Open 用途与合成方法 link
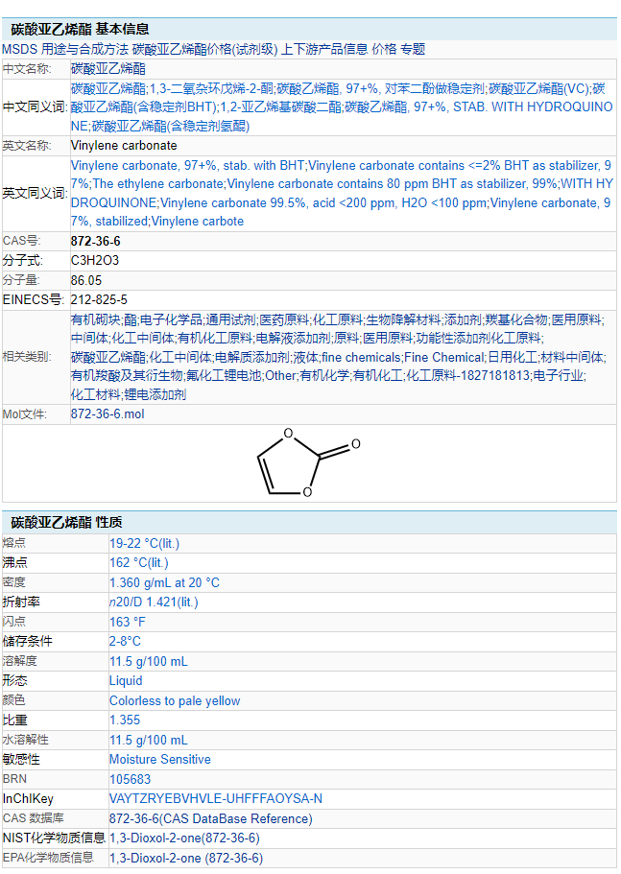Viewport: 621px width, 874px height. (84, 49)
